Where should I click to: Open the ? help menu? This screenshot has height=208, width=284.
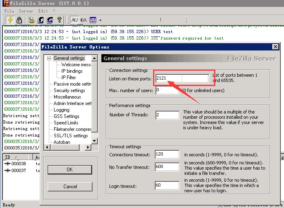coord(54,11)
